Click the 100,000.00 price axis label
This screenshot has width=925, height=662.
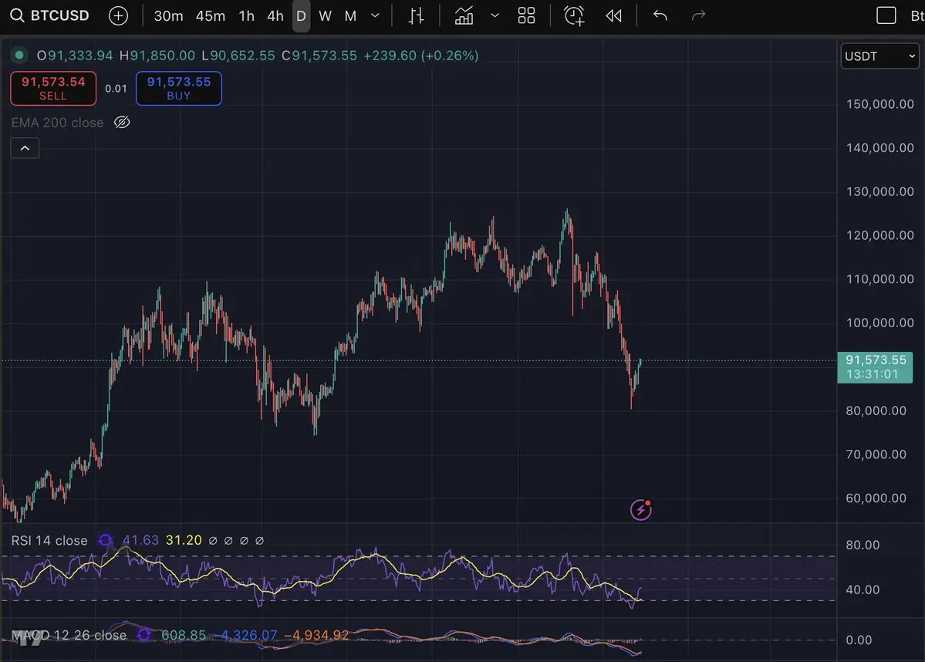coord(880,323)
